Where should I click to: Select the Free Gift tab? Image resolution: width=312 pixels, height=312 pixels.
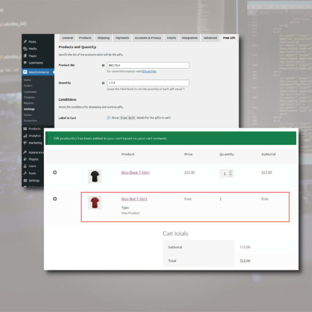click(229, 38)
